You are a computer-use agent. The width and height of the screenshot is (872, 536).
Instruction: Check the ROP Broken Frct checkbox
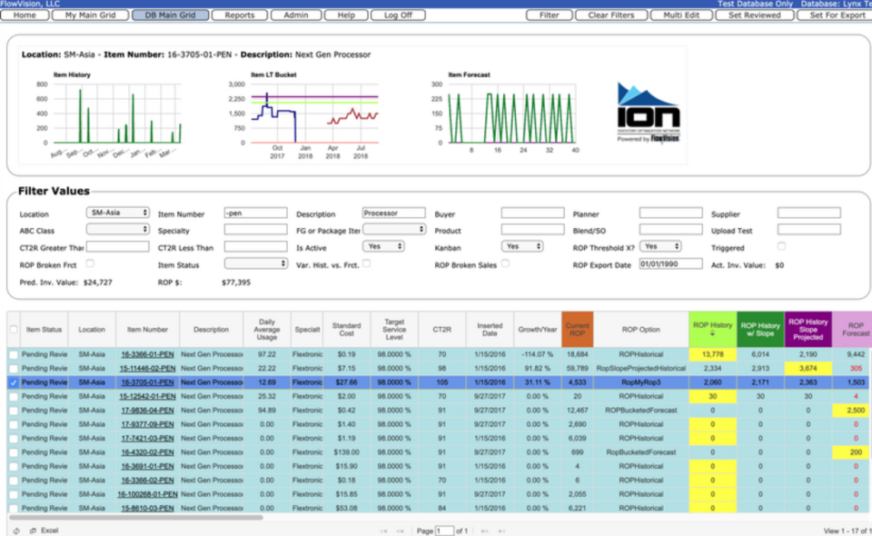pyautogui.click(x=90, y=263)
